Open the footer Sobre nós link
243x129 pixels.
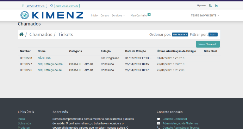pos(24,123)
